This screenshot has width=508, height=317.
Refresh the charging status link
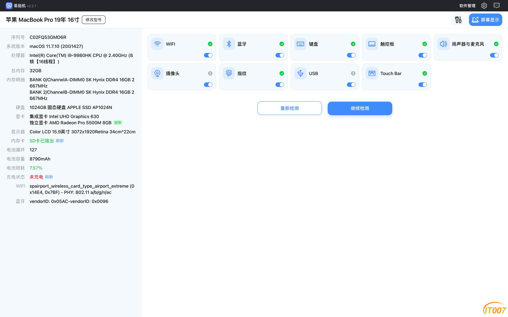pyautogui.click(x=49, y=177)
